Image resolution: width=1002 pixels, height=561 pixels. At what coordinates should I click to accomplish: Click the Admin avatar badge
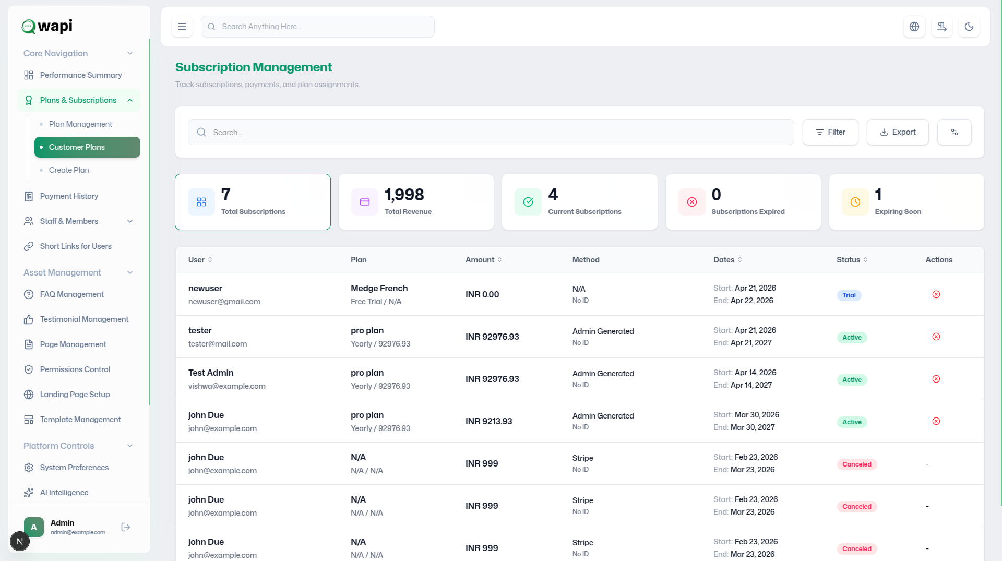click(34, 527)
